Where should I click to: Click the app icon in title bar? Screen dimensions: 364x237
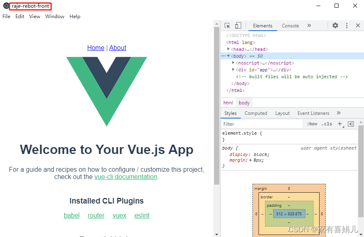[6, 6]
